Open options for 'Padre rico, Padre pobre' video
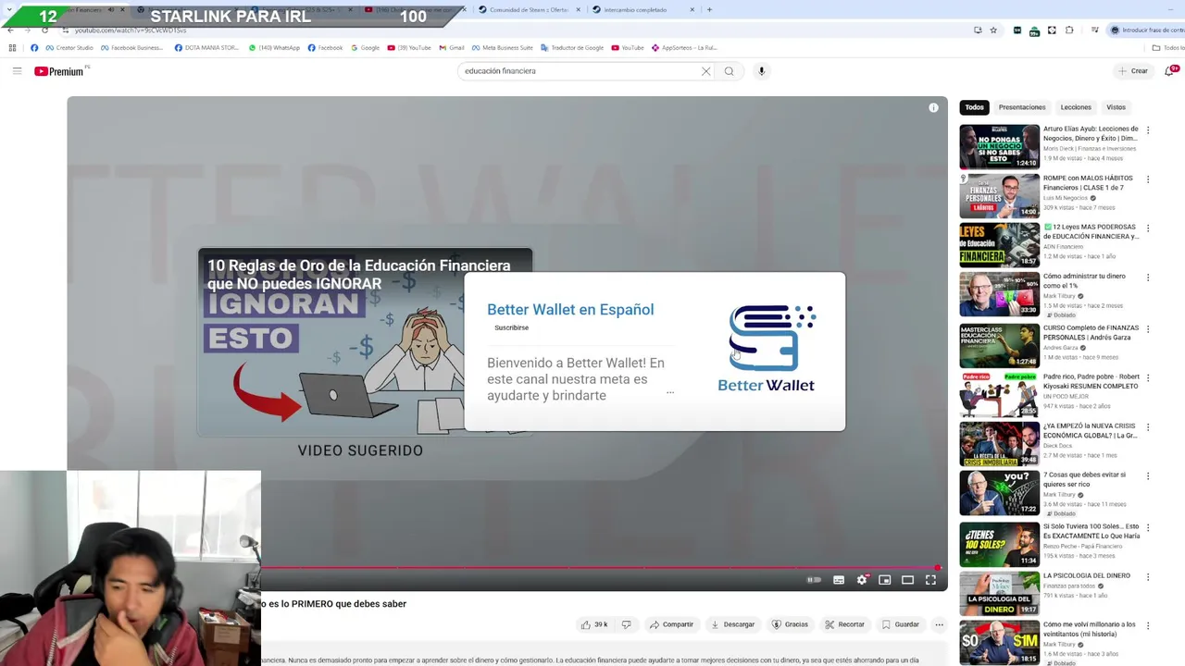The image size is (1185, 666). pyautogui.click(x=1148, y=378)
